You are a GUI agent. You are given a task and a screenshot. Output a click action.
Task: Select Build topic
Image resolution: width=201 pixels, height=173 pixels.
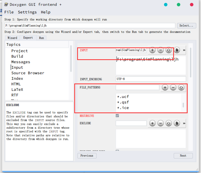[17, 56]
